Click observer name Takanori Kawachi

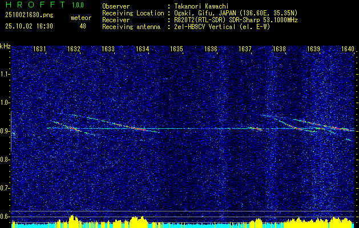[201, 6]
